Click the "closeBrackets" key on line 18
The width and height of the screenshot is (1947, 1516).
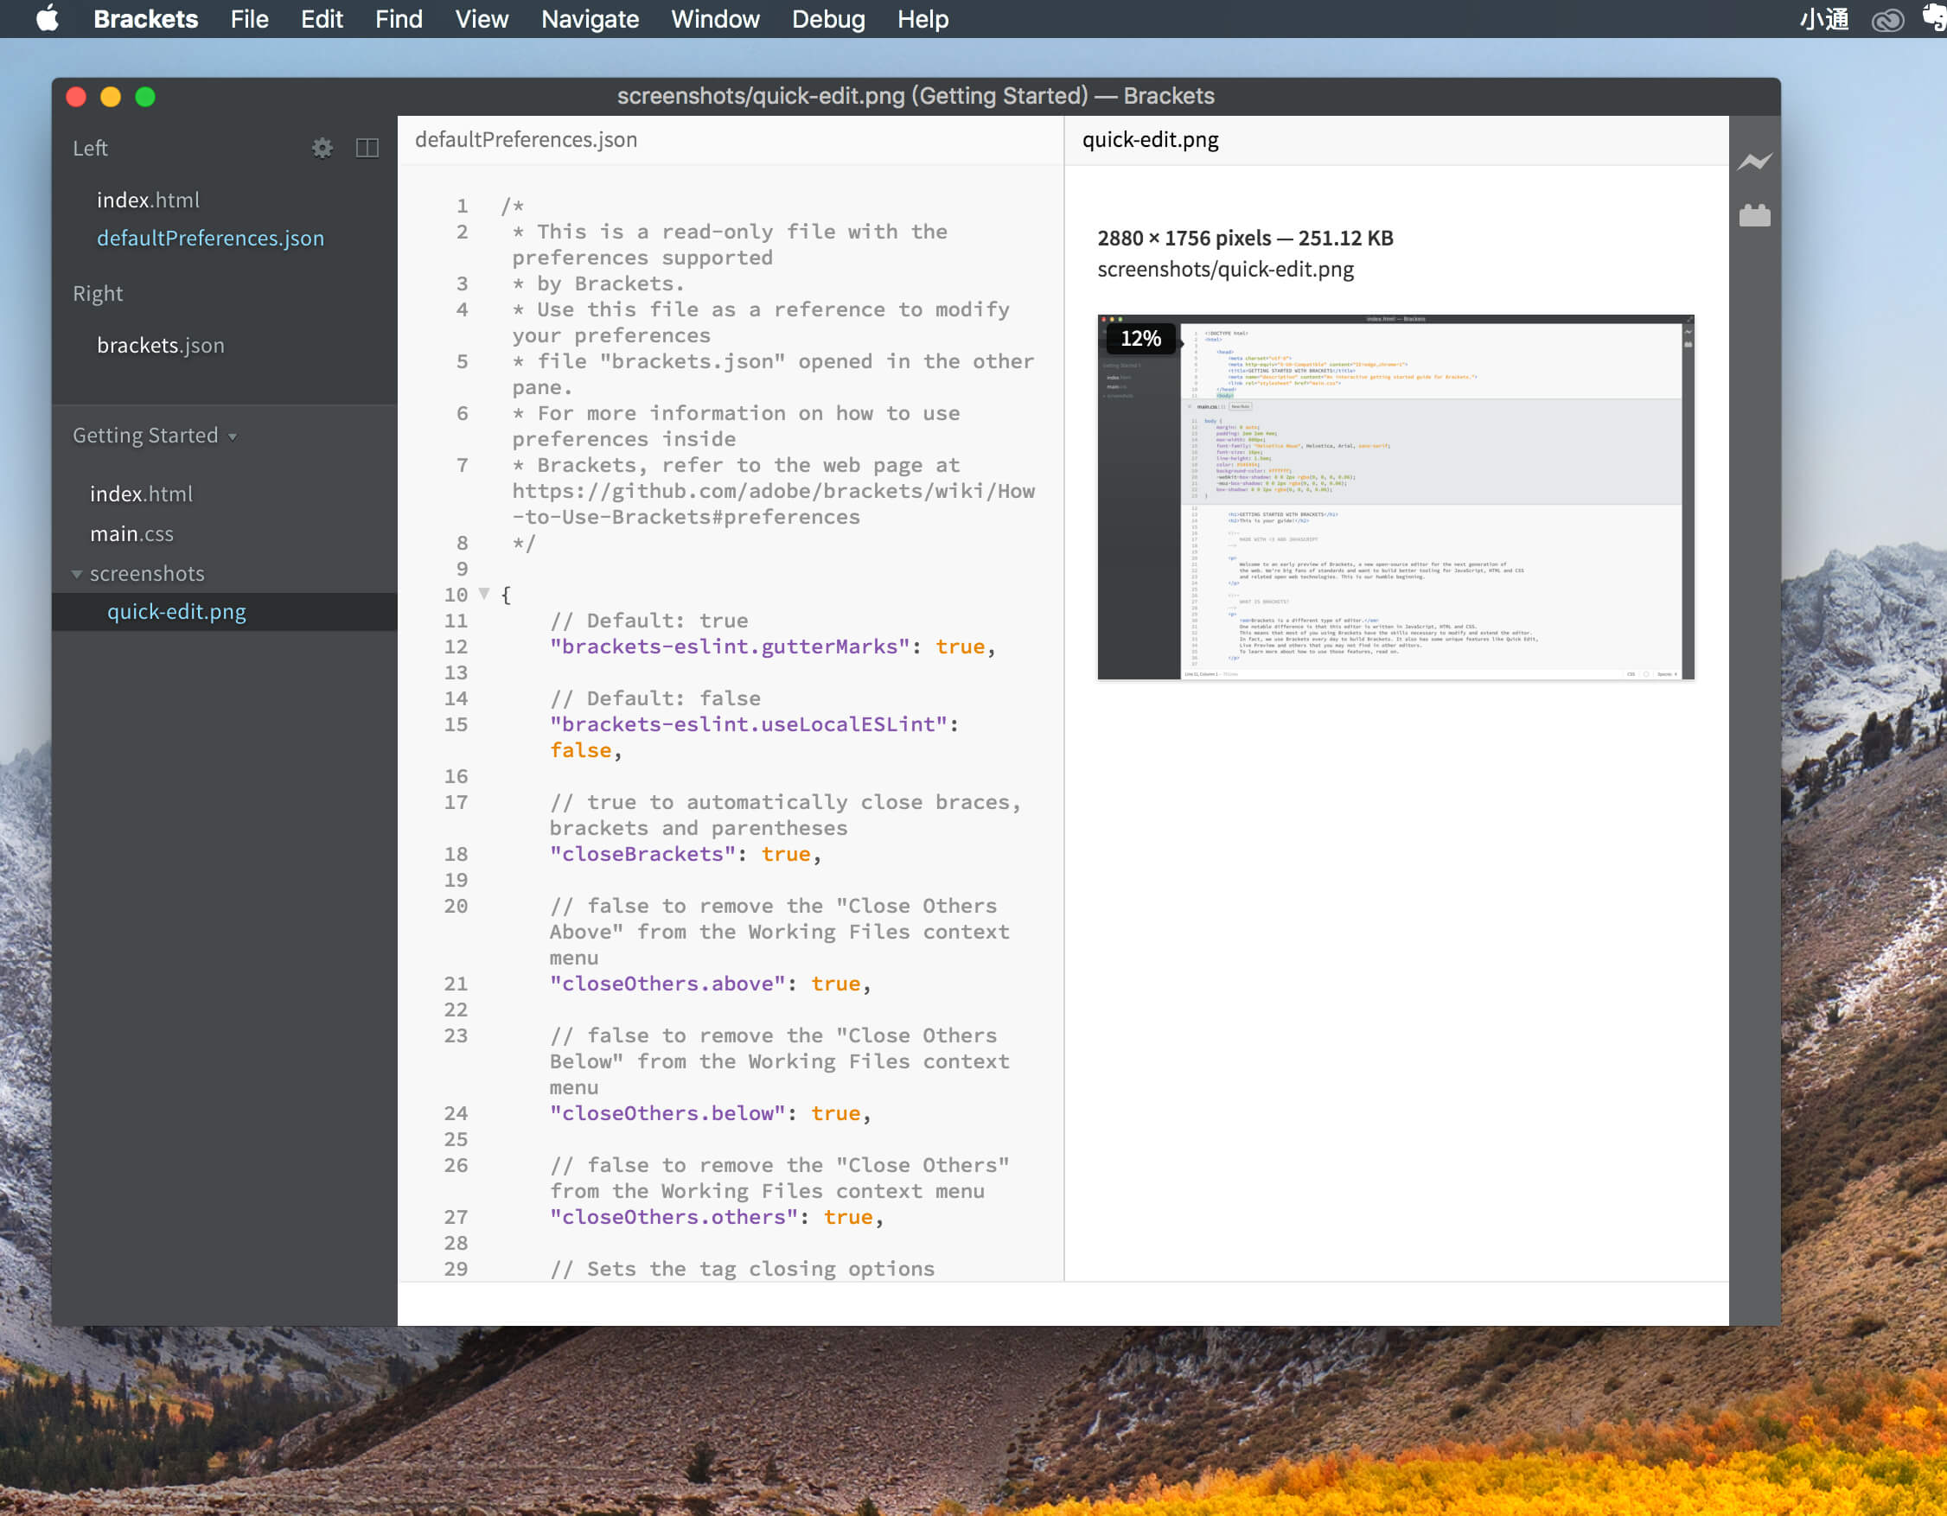point(642,854)
